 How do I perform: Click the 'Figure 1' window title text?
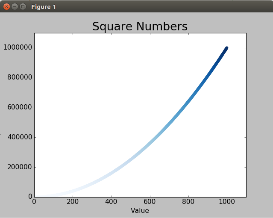tap(44, 7)
